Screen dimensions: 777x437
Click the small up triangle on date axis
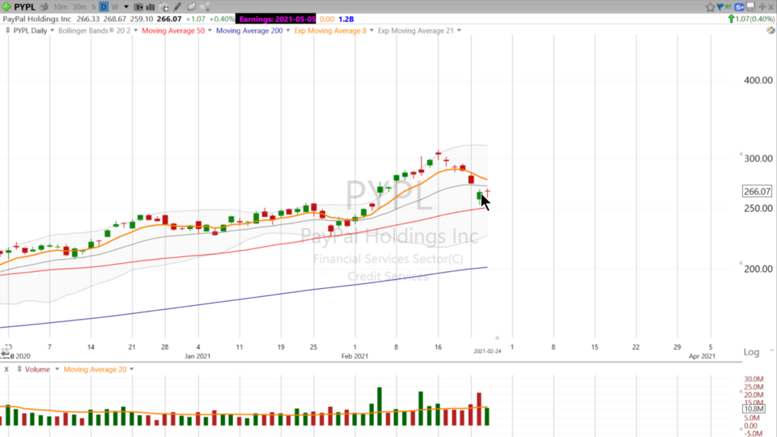[497, 338]
